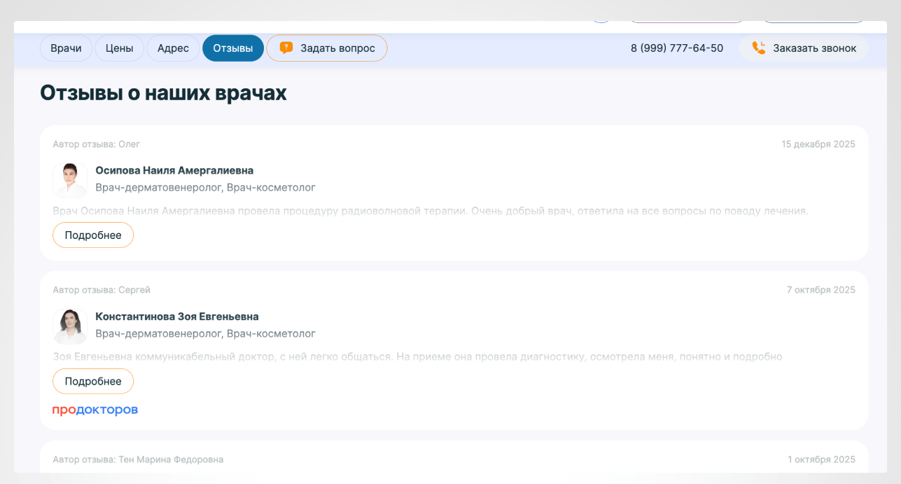The width and height of the screenshot is (901, 484).
Task: Open Подробнее for Oleg's review
Action: [x=93, y=235]
